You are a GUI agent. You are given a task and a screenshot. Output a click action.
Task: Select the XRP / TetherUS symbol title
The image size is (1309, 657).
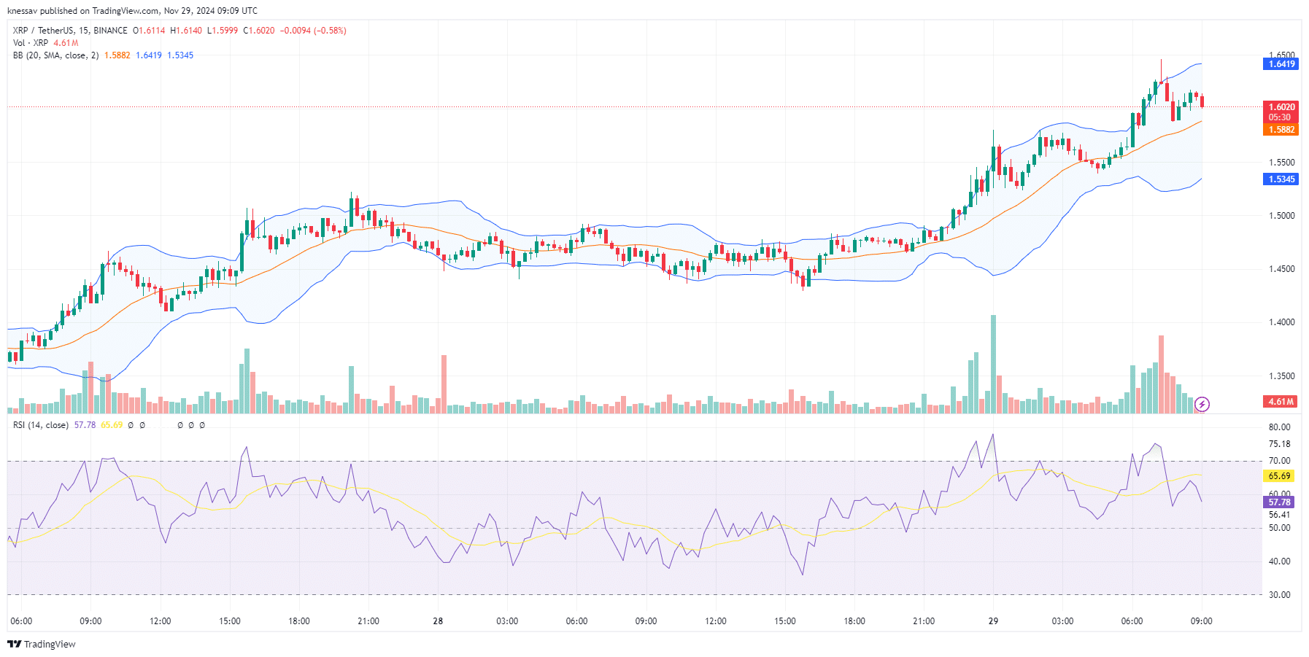pyautogui.click(x=70, y=31)
